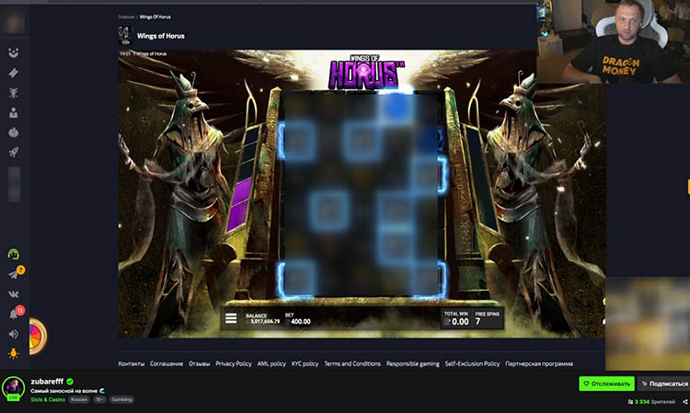Spin the bonus wheel icon
The height and width of the screenshot is (413, 690).
(x=38, y=337)
